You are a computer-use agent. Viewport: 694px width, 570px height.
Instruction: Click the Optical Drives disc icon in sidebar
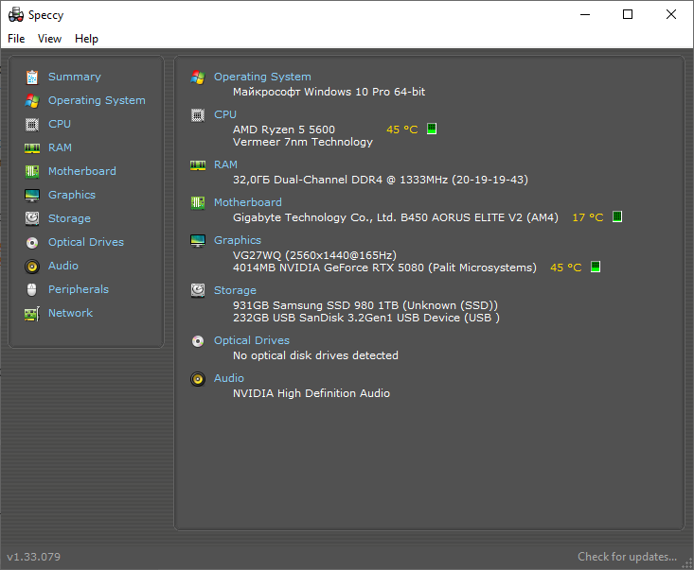point(32,242)
